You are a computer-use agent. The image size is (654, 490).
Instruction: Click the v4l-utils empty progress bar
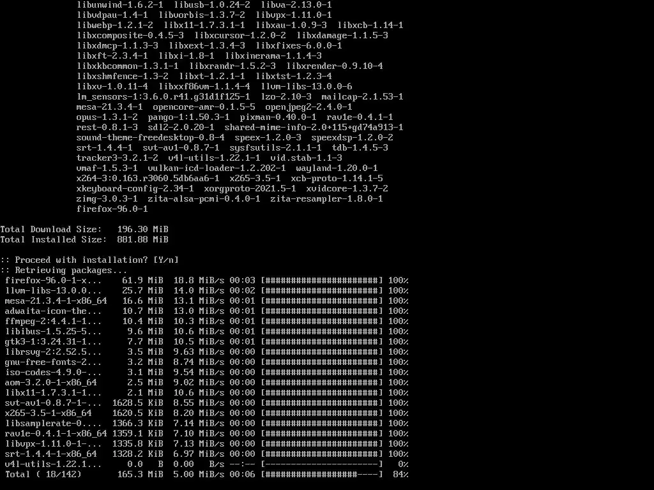coord(322,464)
